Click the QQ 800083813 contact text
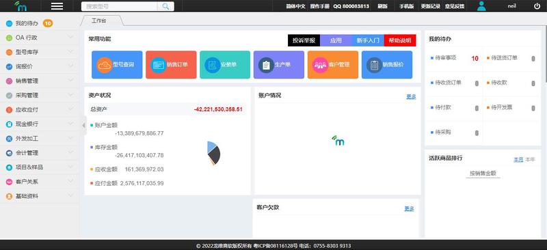This screenshot has width=547, height=250. [351, 6]
